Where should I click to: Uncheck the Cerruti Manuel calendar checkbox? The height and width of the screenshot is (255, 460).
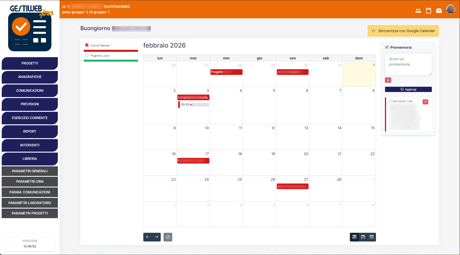(87, 45)
